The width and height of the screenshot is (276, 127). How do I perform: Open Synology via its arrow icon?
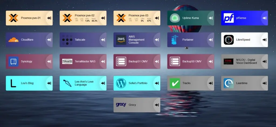coord(49,61)
